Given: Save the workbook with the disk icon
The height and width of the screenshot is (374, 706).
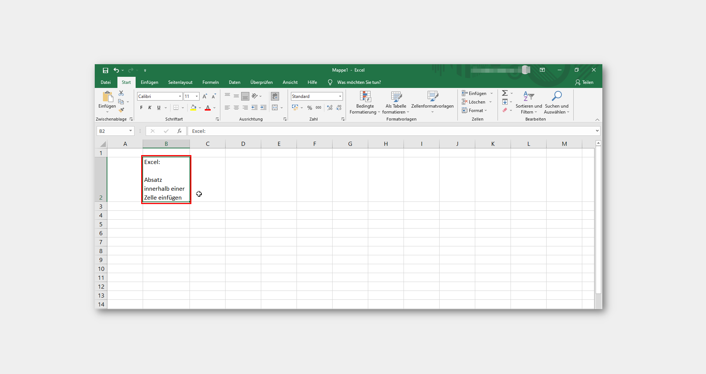Looking at the screenshot, I should (x=106, y=70).
